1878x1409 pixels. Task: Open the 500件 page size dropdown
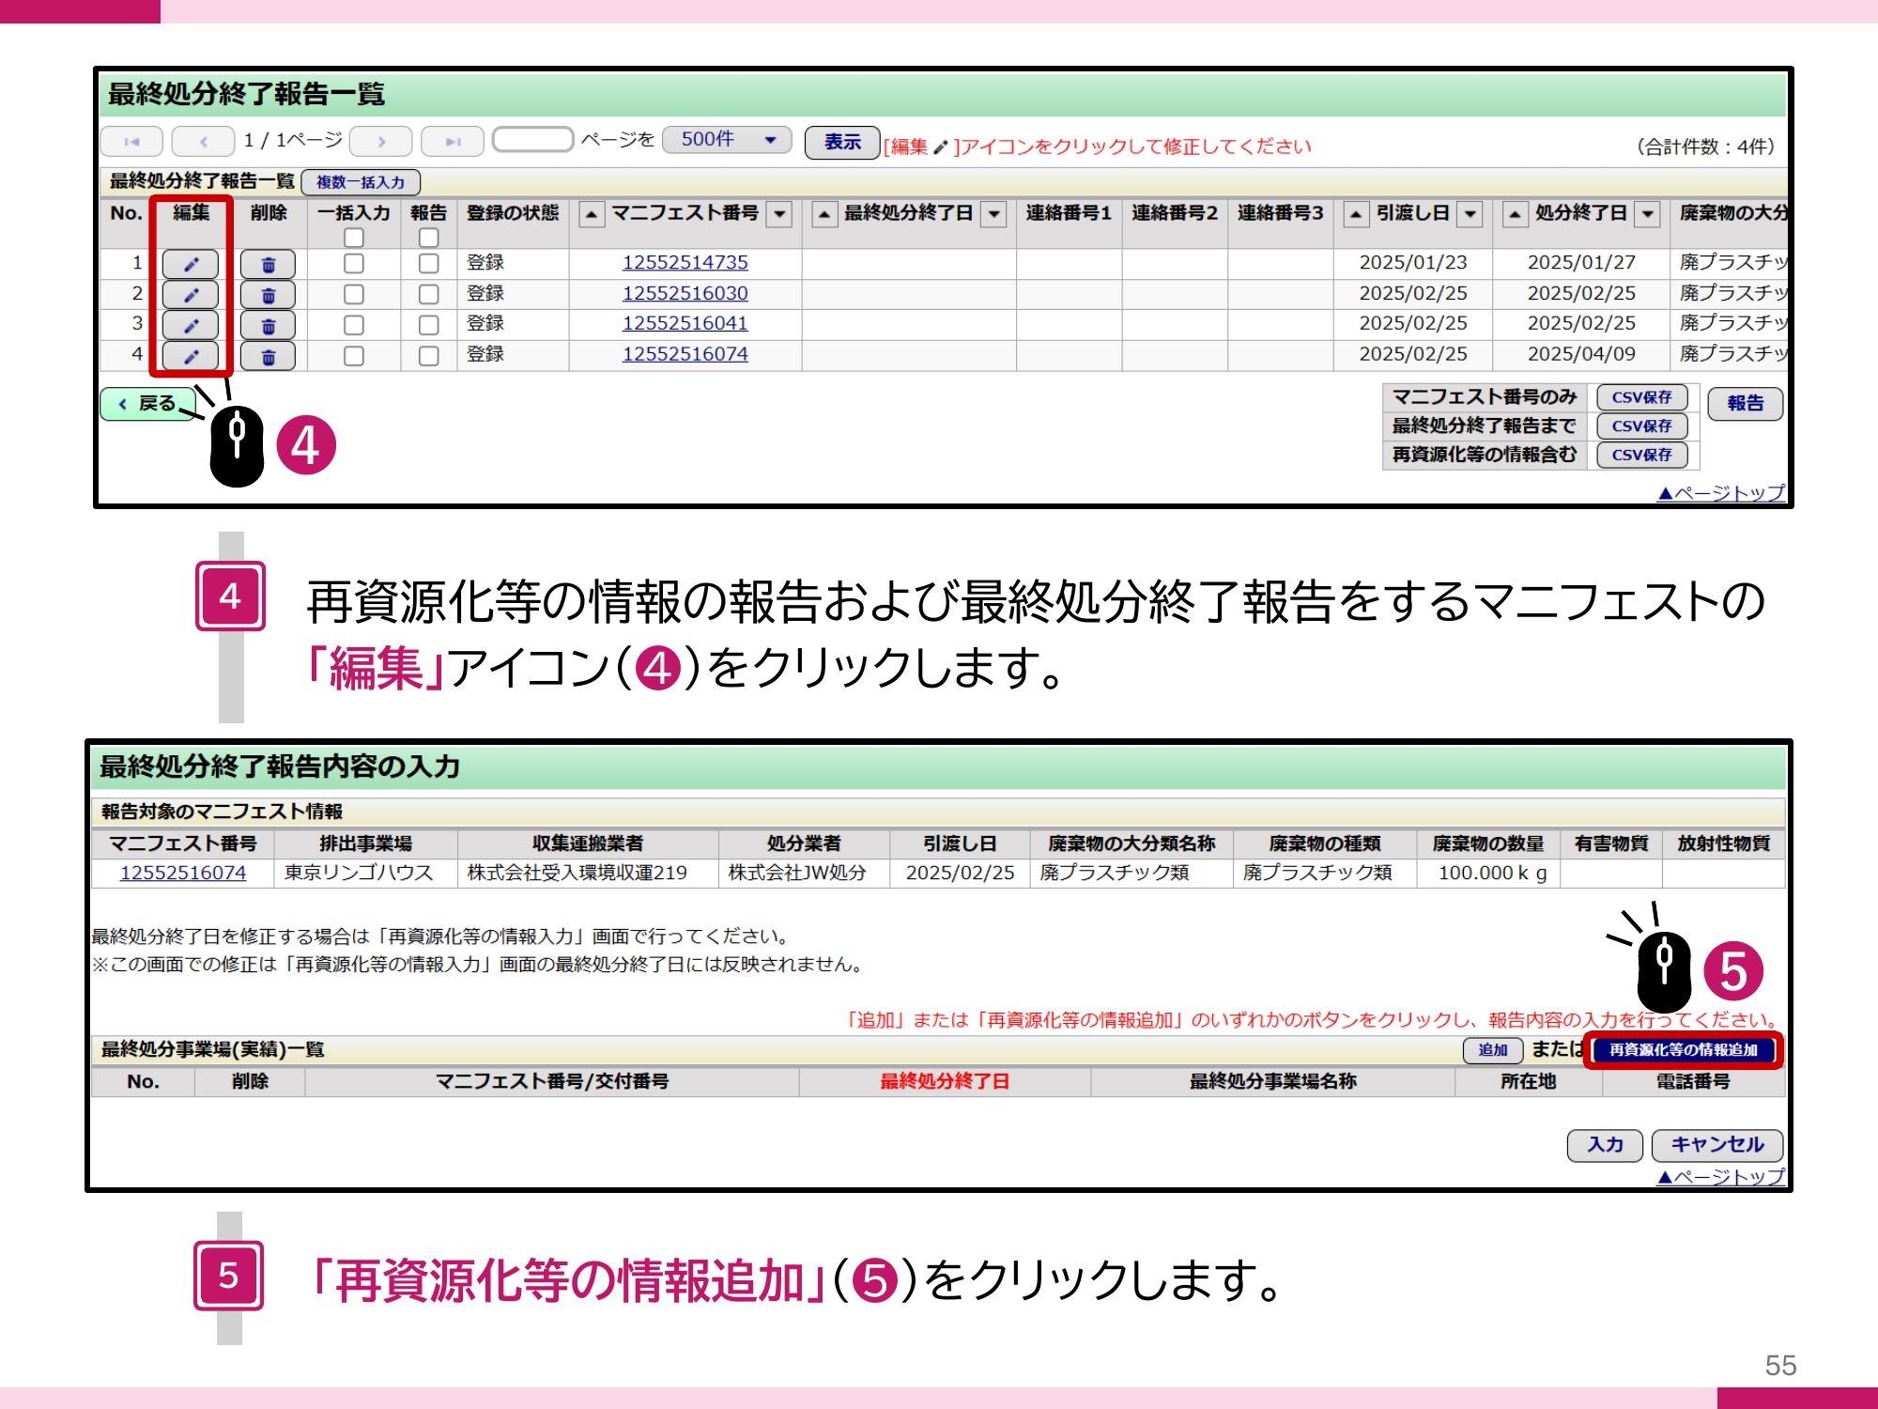pos(727,140)
